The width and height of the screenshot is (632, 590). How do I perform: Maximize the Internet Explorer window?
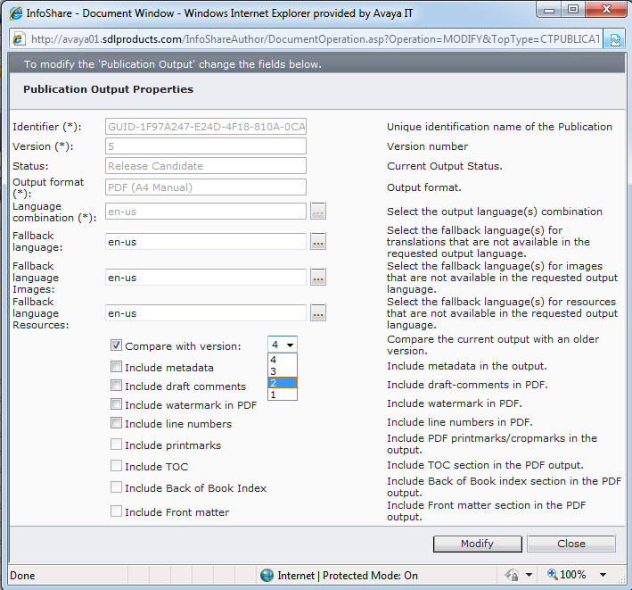[x=573, y=10]
